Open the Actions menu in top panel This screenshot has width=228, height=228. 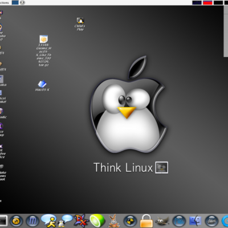click(5, 3)
